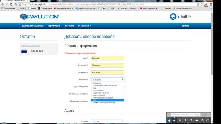Click the key icon in password toolbar
The width and height of the screenshot is (221, 124).
pos(191,120)
